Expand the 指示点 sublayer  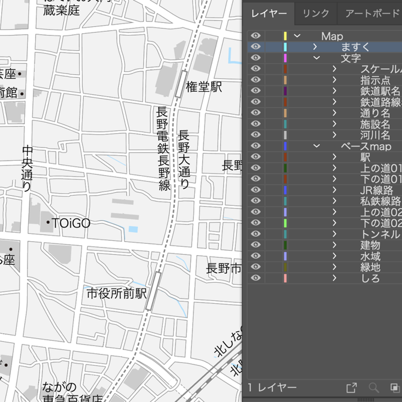(334, 80)
